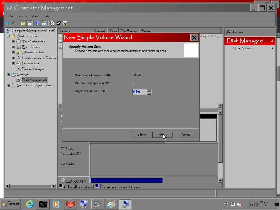Click the clock showing 9:49 PM
Image resolution: width=280 pixels, height=210 pixels.
tap(259, 204)
